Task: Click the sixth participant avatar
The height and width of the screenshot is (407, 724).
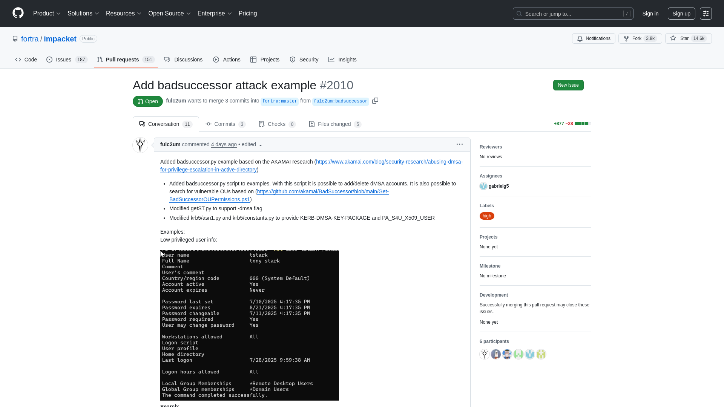Action: click(x=541, y=354)
